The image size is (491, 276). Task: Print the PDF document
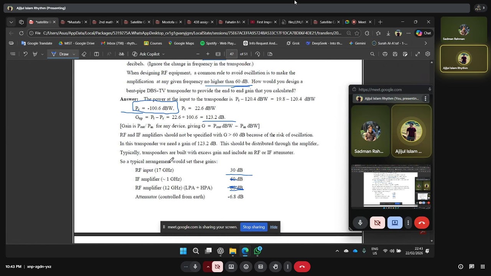click(385, 54)
